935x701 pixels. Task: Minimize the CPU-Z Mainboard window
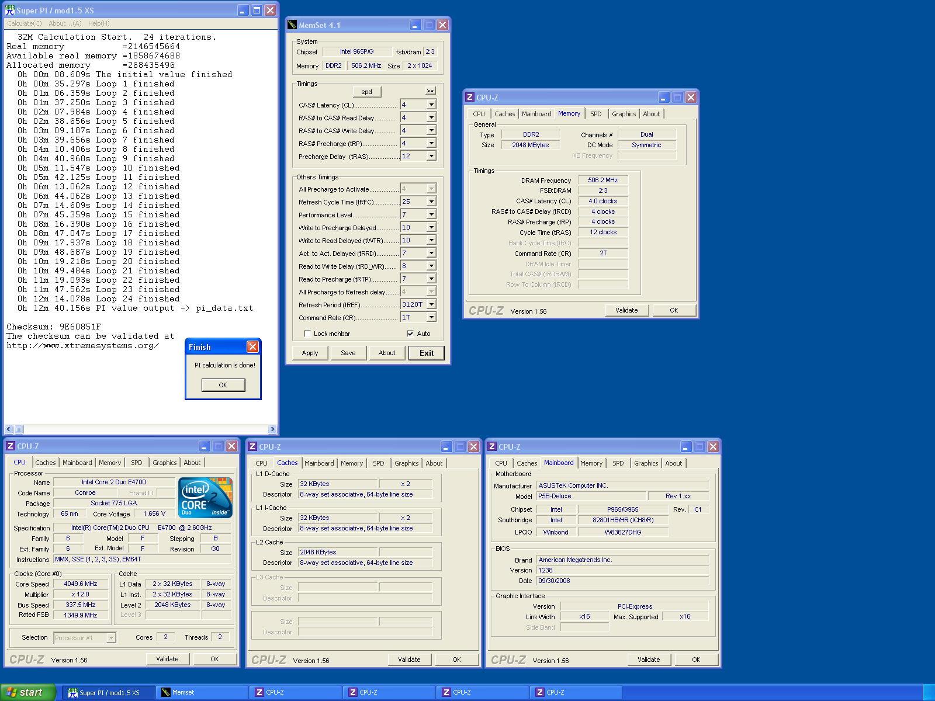685,447
